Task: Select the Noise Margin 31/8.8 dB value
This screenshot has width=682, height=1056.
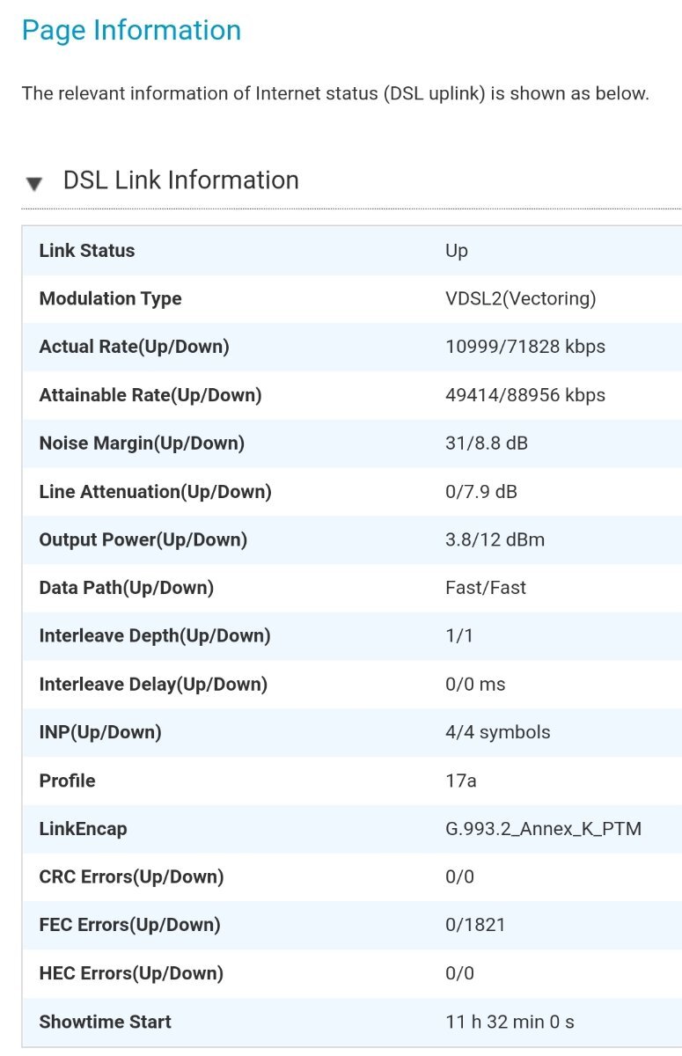Action: click(487, 444)
